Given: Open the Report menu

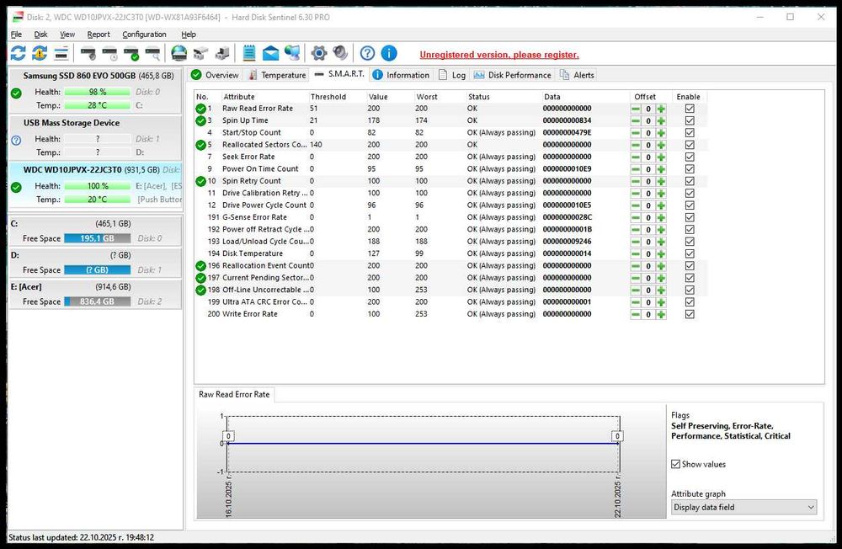Looking at the screenshot, I should coord(99,35).
